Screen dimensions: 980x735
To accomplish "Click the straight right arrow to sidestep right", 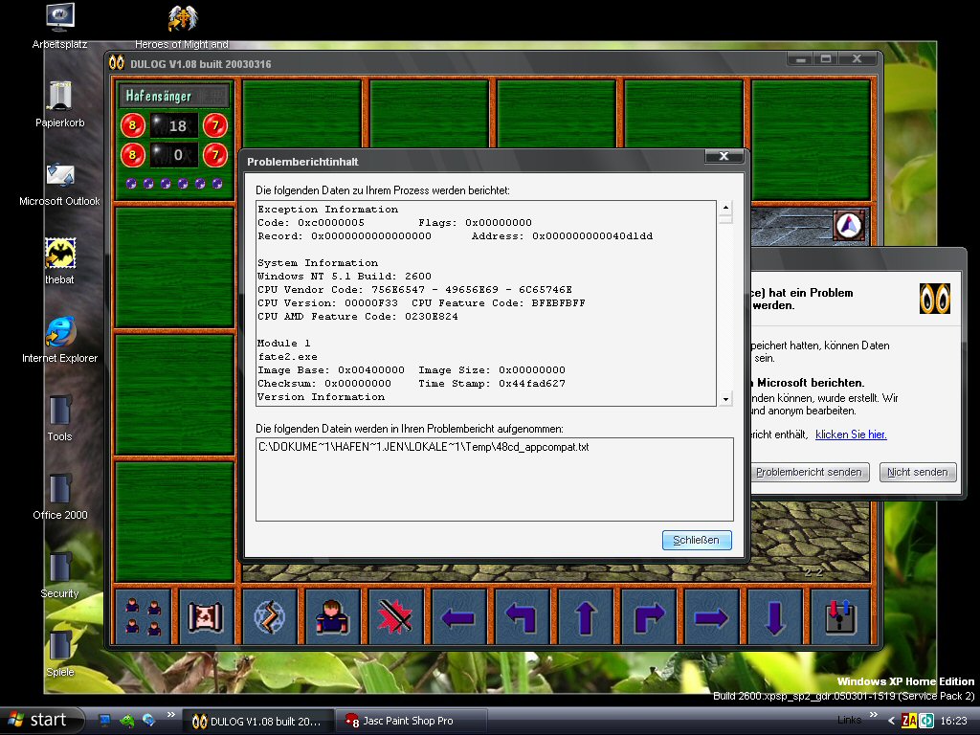I will coord(712,616).
